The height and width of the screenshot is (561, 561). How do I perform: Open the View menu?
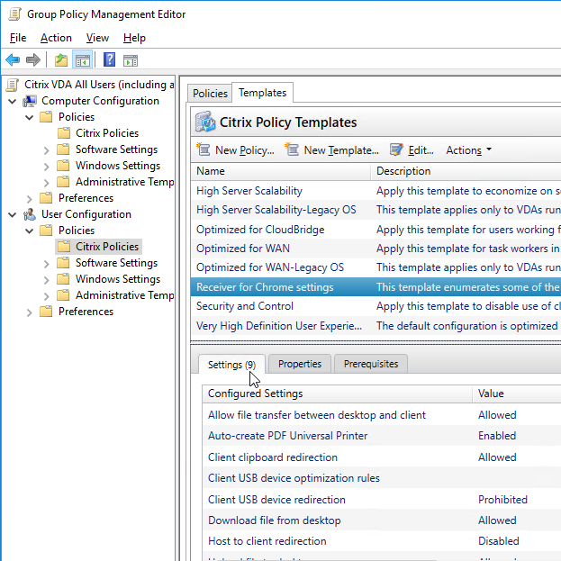(97, 38)
